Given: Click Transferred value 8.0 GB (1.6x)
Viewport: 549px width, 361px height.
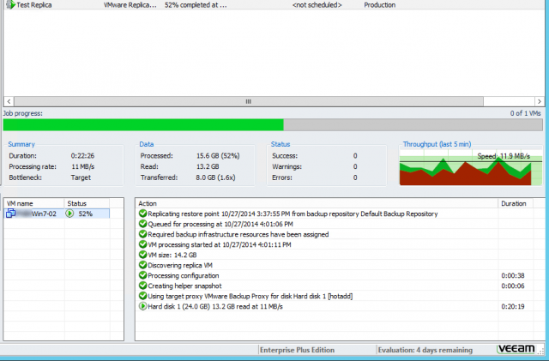Looking at the screenshot, I should click(215, 177).
